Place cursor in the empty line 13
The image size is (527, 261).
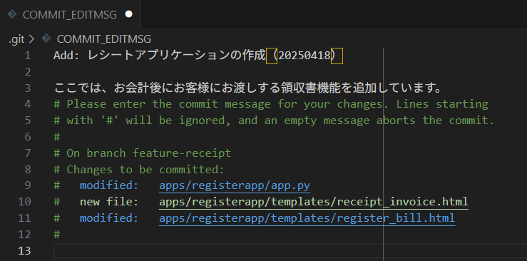click(289, 251)
